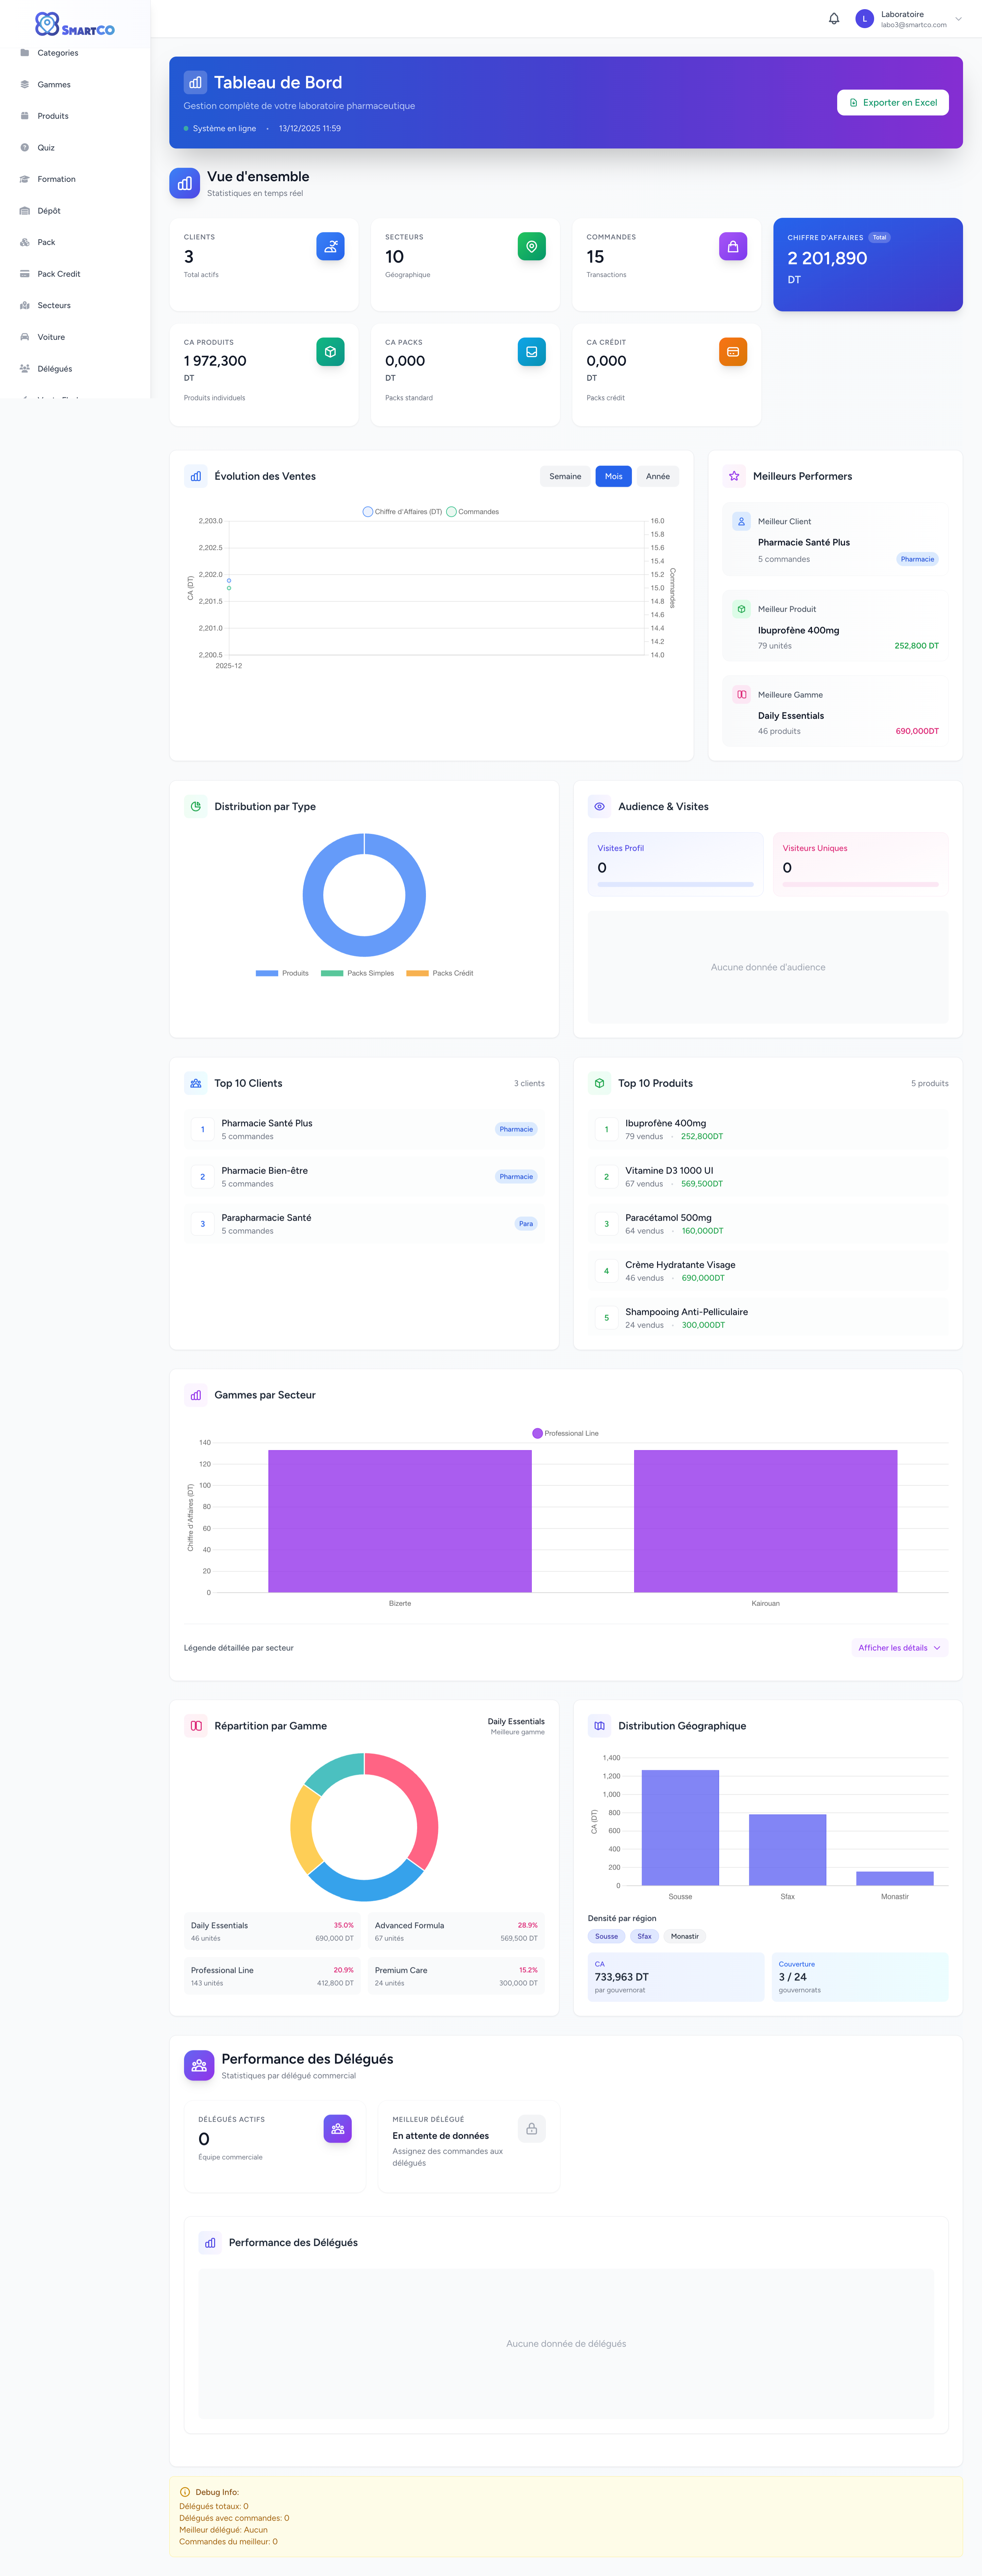
Task: Expand Afficher les détails section
Action: pos(900,1648)
